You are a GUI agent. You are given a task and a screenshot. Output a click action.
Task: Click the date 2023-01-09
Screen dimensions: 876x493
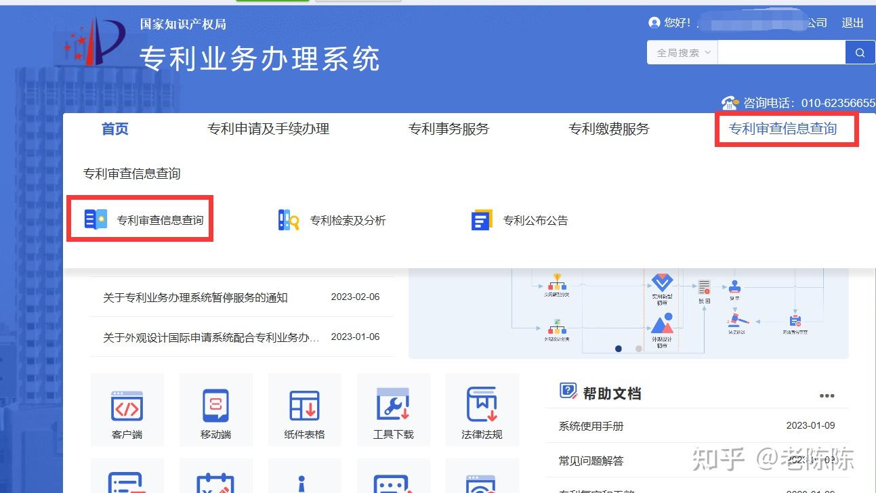point(810,425)
